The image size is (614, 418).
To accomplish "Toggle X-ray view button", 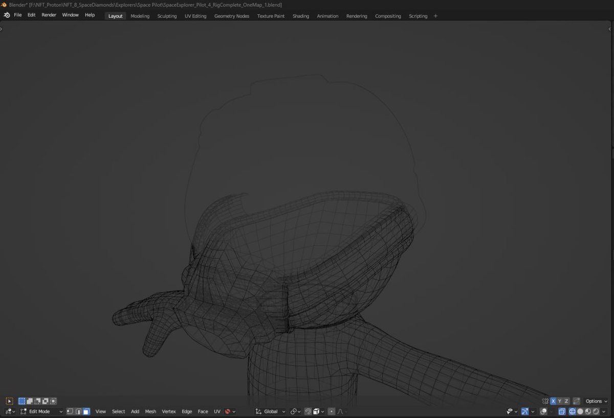I will coord(561,411).
